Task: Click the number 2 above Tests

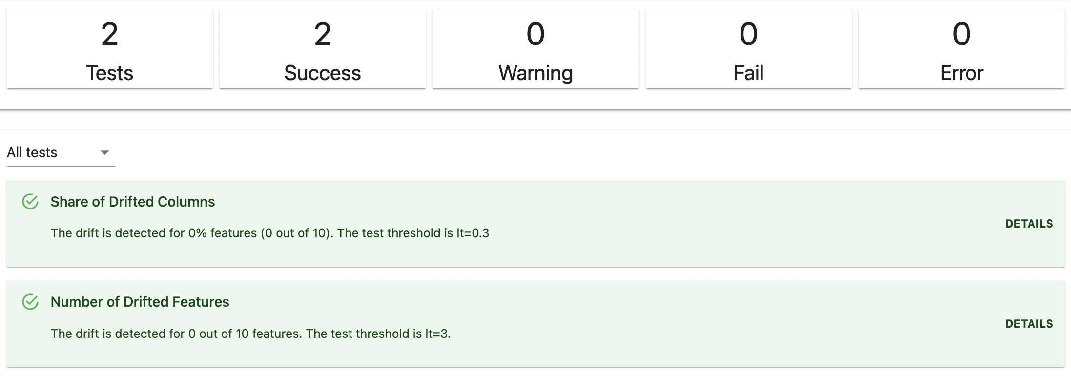Action: click(x=110, y=34)
